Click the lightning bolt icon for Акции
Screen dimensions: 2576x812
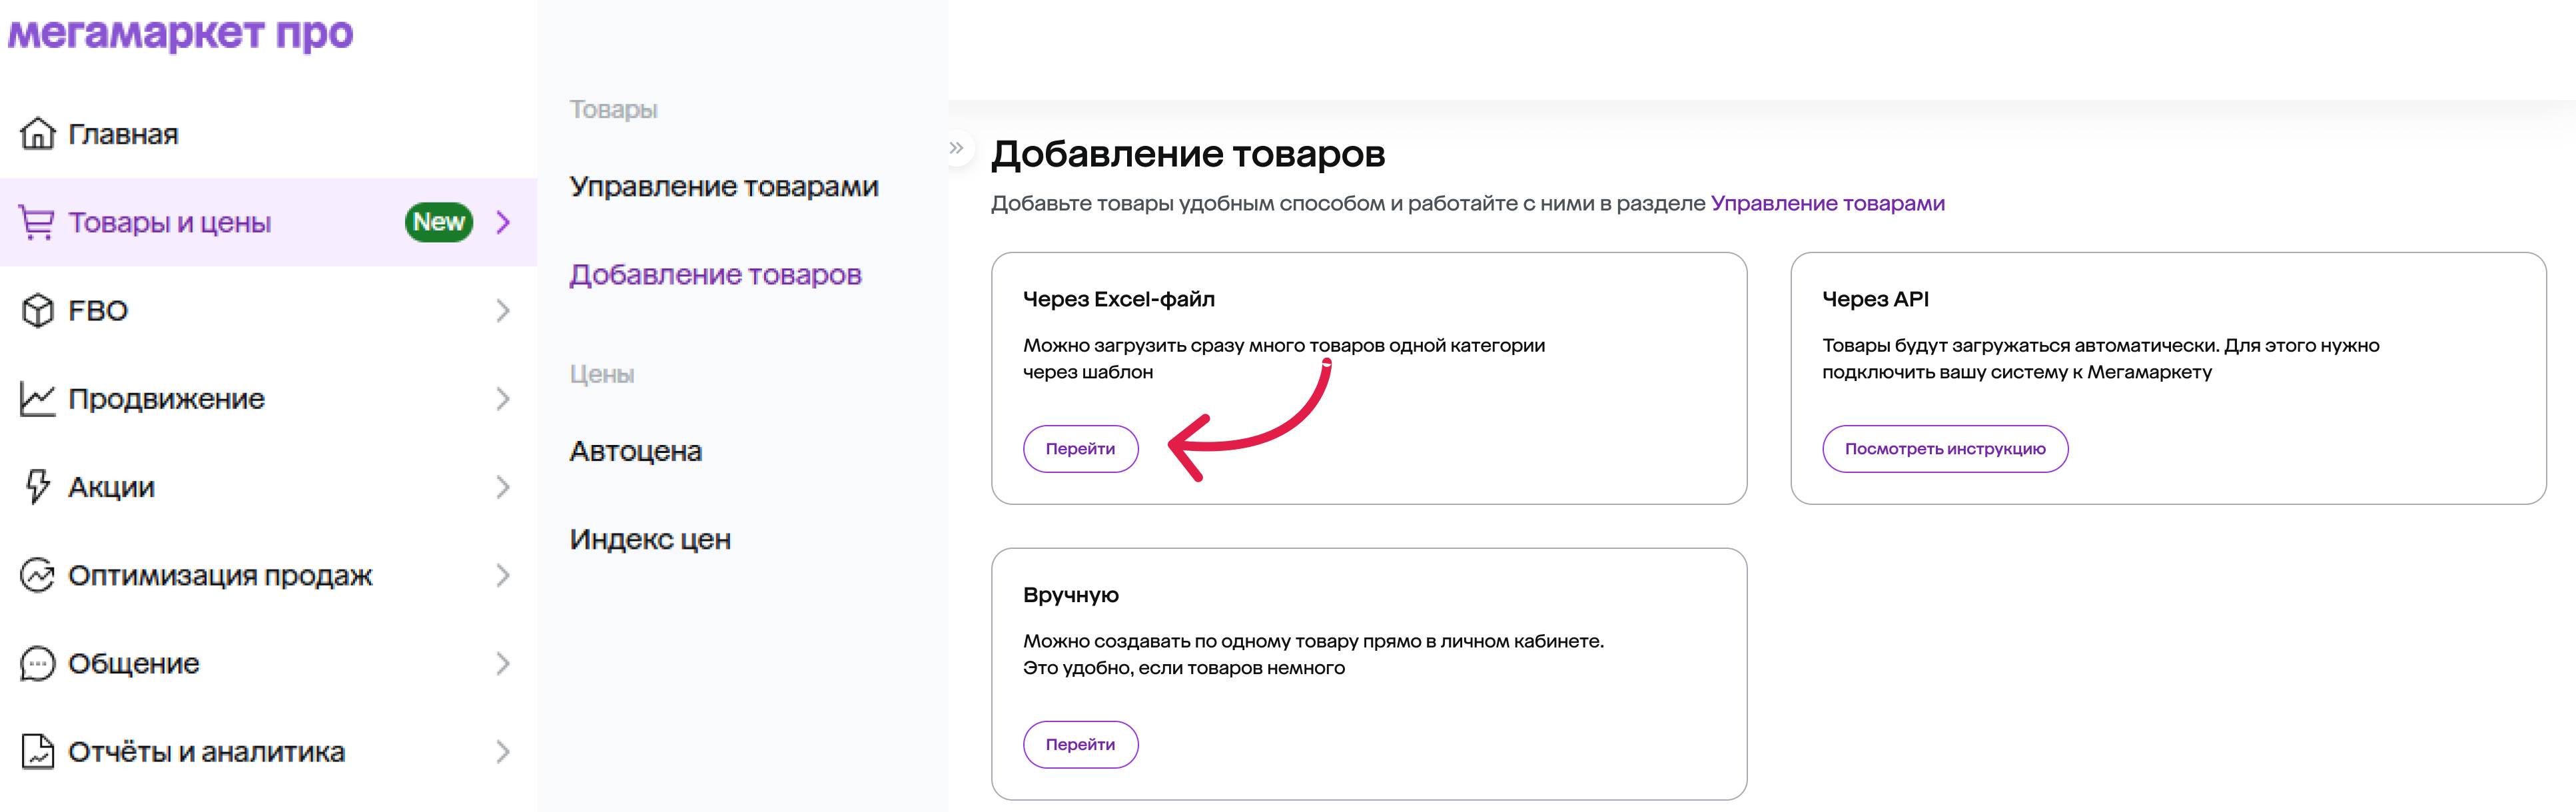(x=38, y=487)
